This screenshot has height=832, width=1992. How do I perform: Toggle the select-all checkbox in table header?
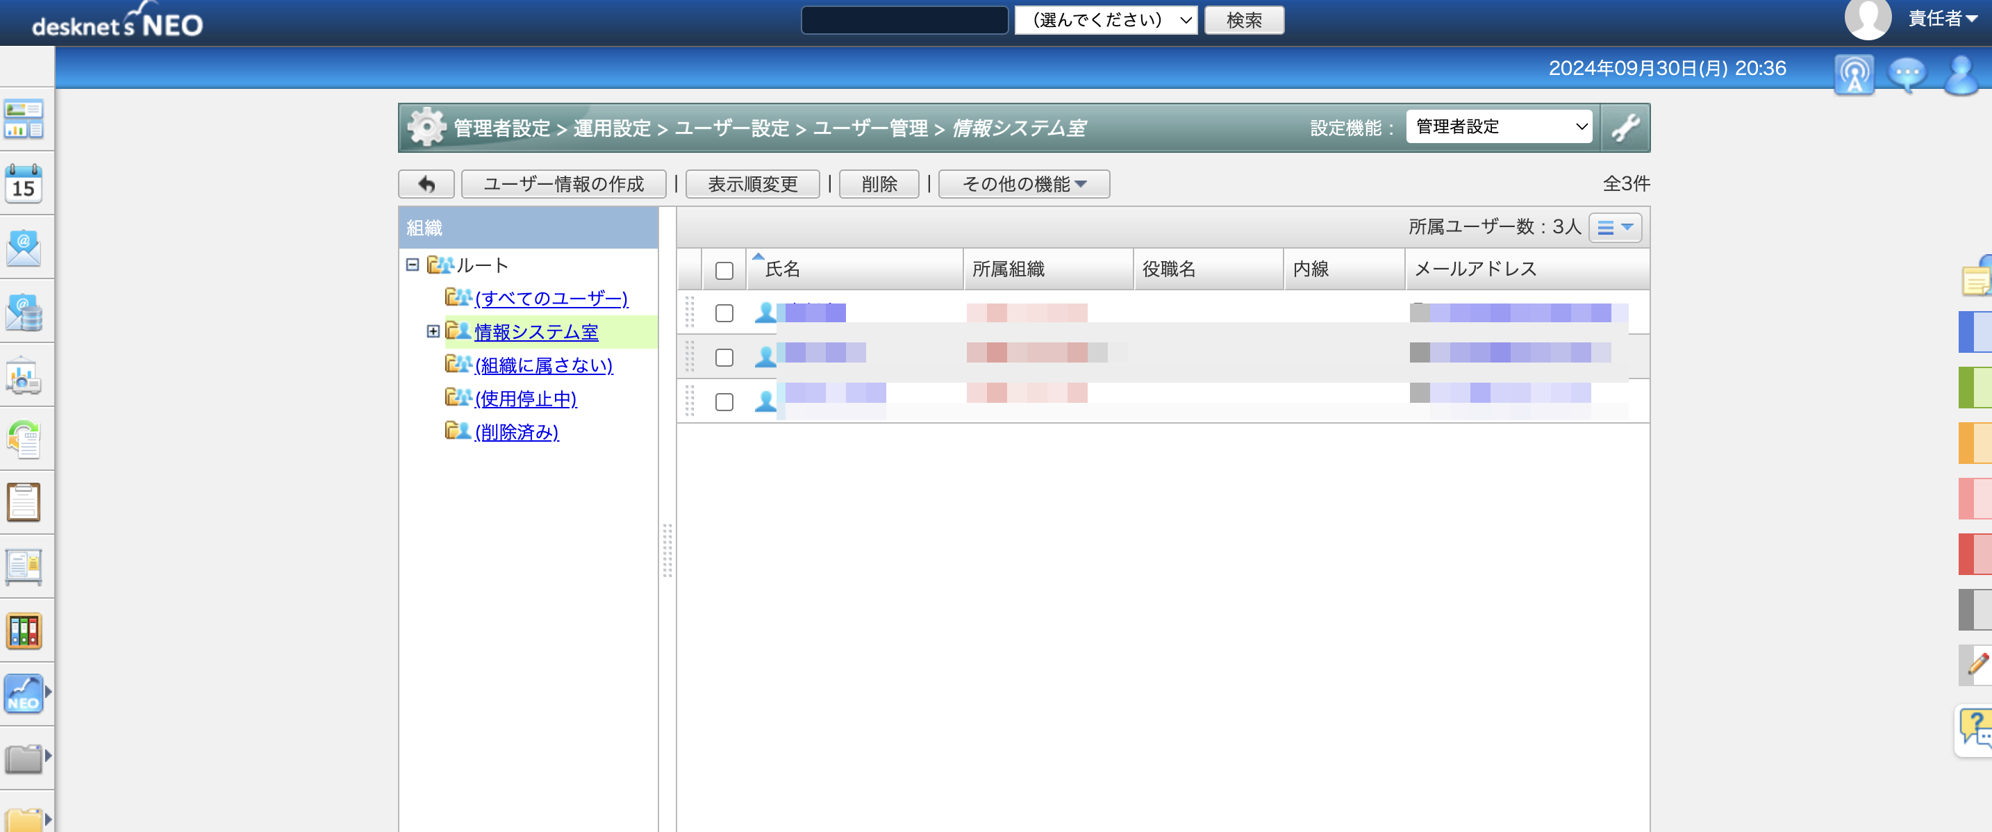[724, 271]
